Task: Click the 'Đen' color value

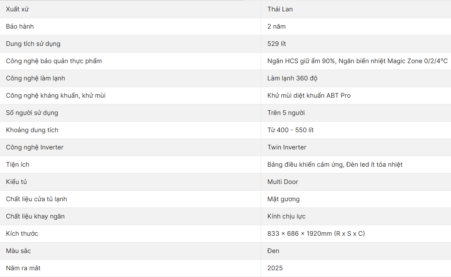Action: (x=273, y=251)
